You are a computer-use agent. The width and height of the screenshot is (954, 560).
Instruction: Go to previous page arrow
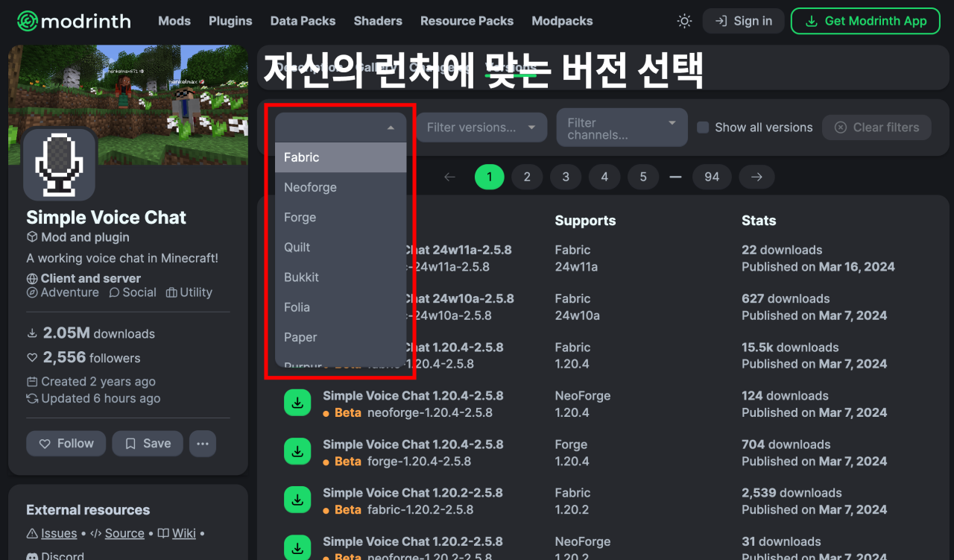449,177
